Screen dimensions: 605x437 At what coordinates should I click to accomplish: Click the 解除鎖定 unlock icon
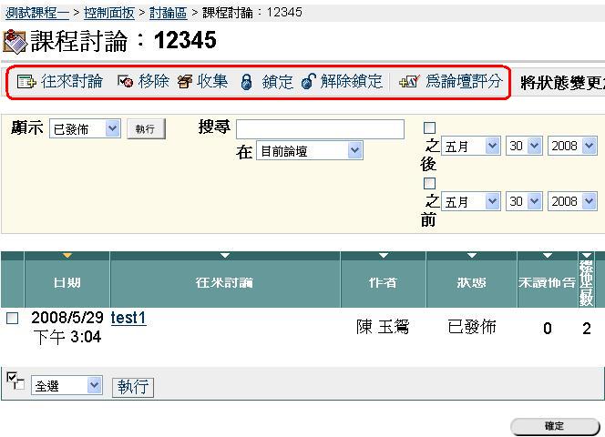308,82
